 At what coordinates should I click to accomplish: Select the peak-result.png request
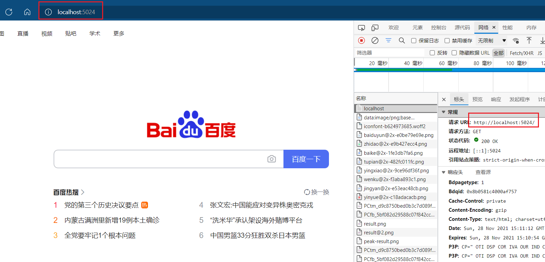[396, 241]
